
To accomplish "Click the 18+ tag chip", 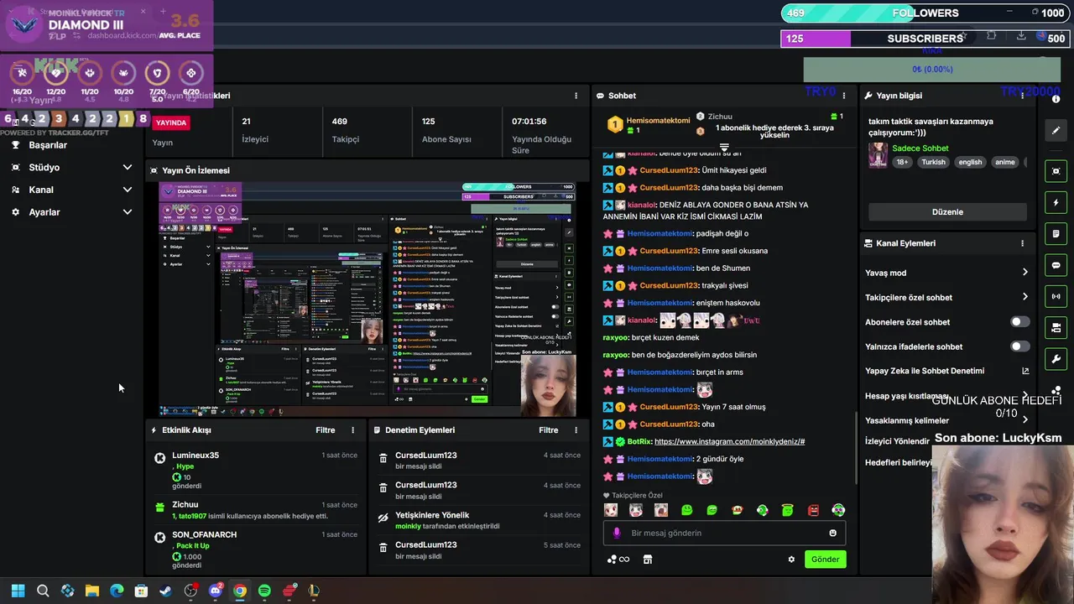I will 902,162.
